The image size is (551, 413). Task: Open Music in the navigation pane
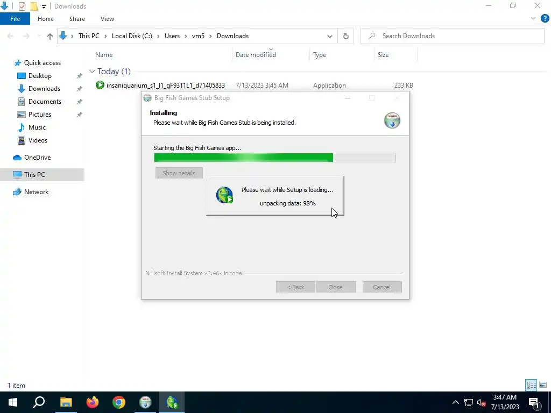point(37,127)
